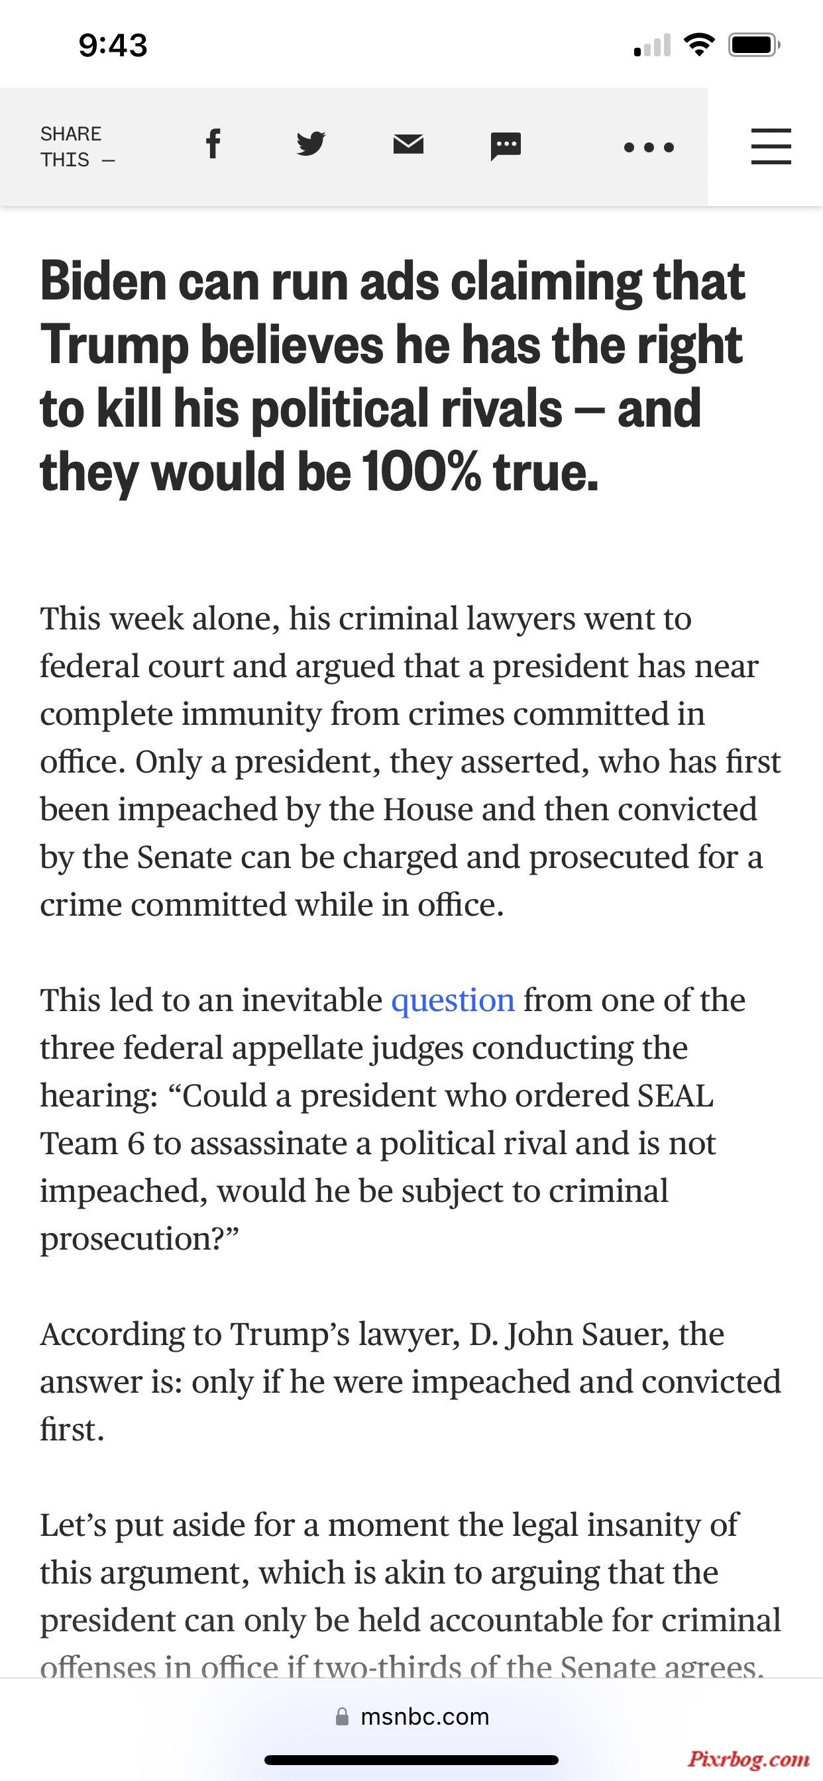
Task: Open the hamburger navigation menu
Action: click(x=771, y=146)
